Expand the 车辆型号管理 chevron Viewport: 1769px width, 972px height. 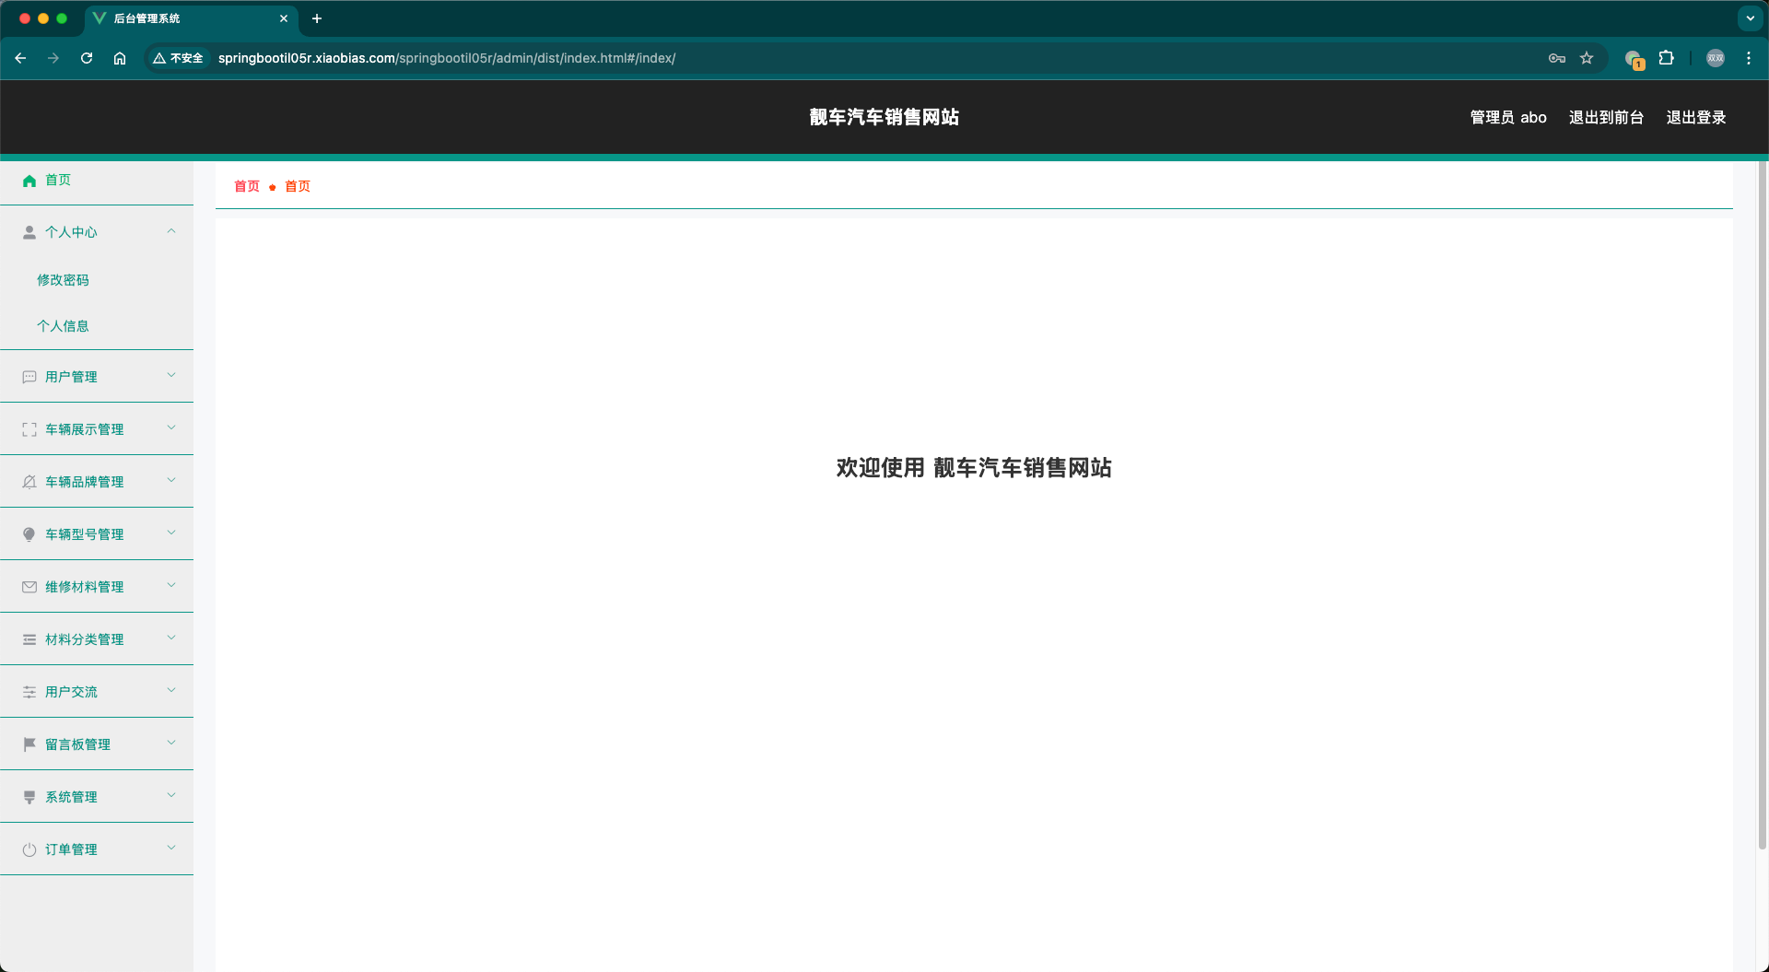pos(171,533)
